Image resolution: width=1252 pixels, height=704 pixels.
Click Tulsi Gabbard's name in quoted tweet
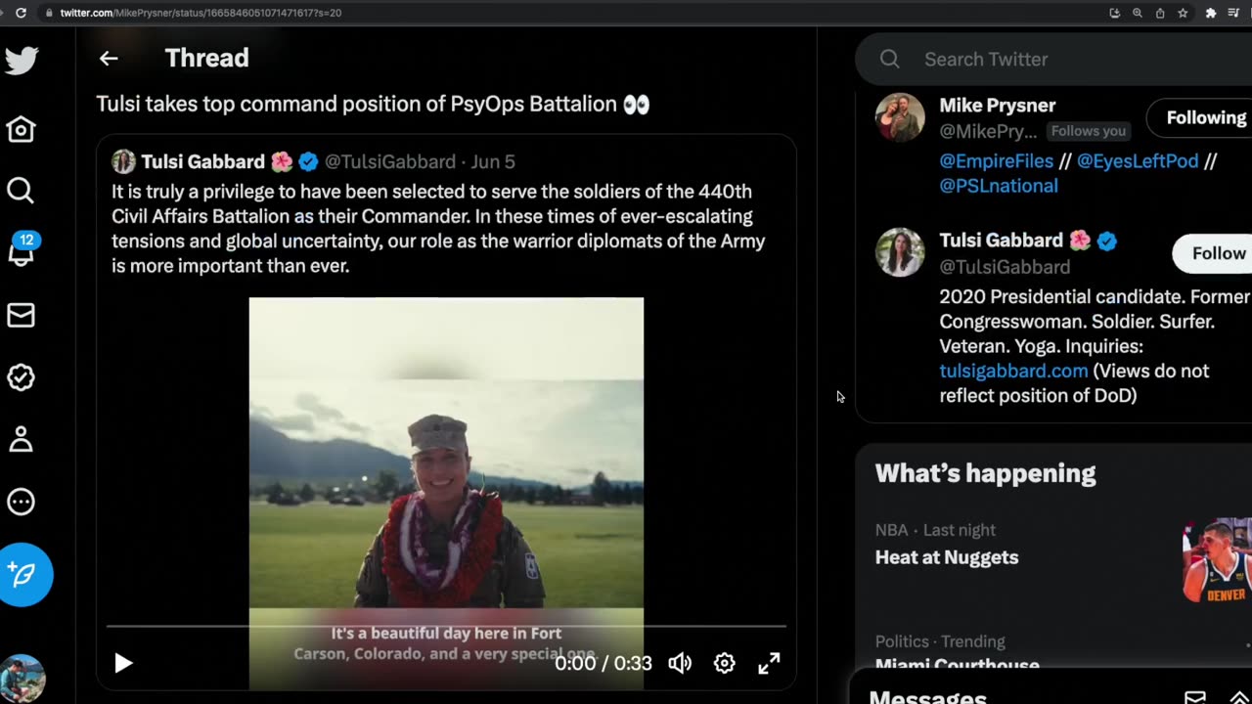click(202, 161)
